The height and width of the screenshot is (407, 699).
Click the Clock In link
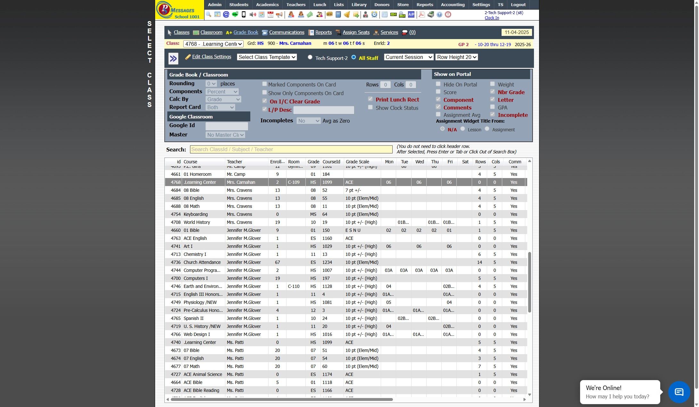click(x=492, y=18)
